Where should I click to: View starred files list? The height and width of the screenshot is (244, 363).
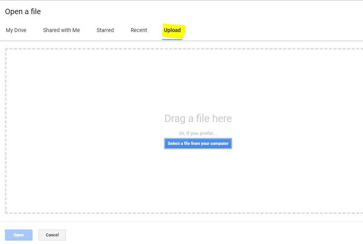coord(105,30)
